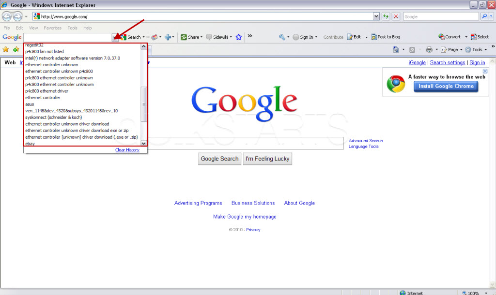Screen dimensions: 496x295
Task: Click the magnifier search icon beside IE search box
Action: coord(484,16)
